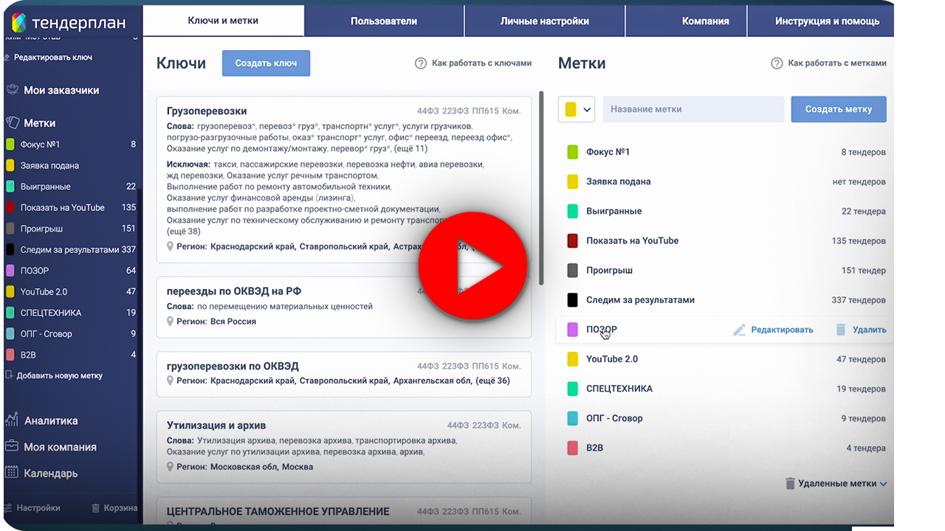The image size is (945, 531).
Task: Click the (ещё 36) regions link in грузоперевозки по ОКВЭД
Action: point(492,381)
